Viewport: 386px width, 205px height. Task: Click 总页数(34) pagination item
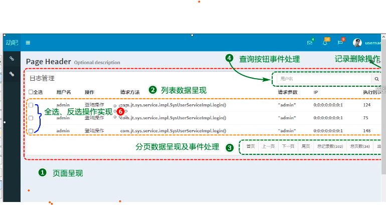pyautogui.click(x=360, y=146)
